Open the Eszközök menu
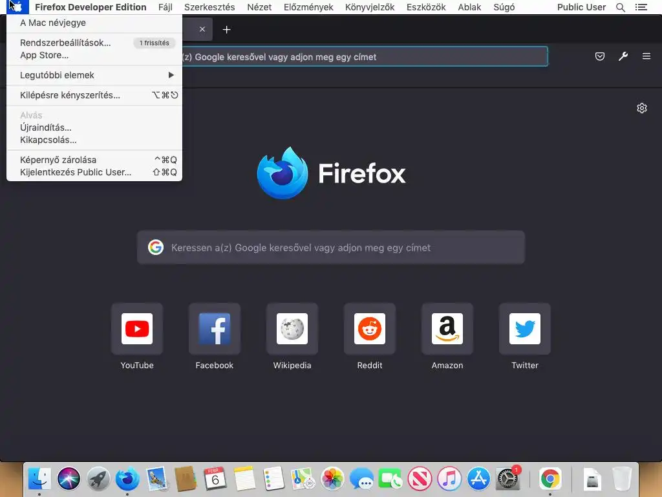Screen dimensions: 662x497 [426, 7]
